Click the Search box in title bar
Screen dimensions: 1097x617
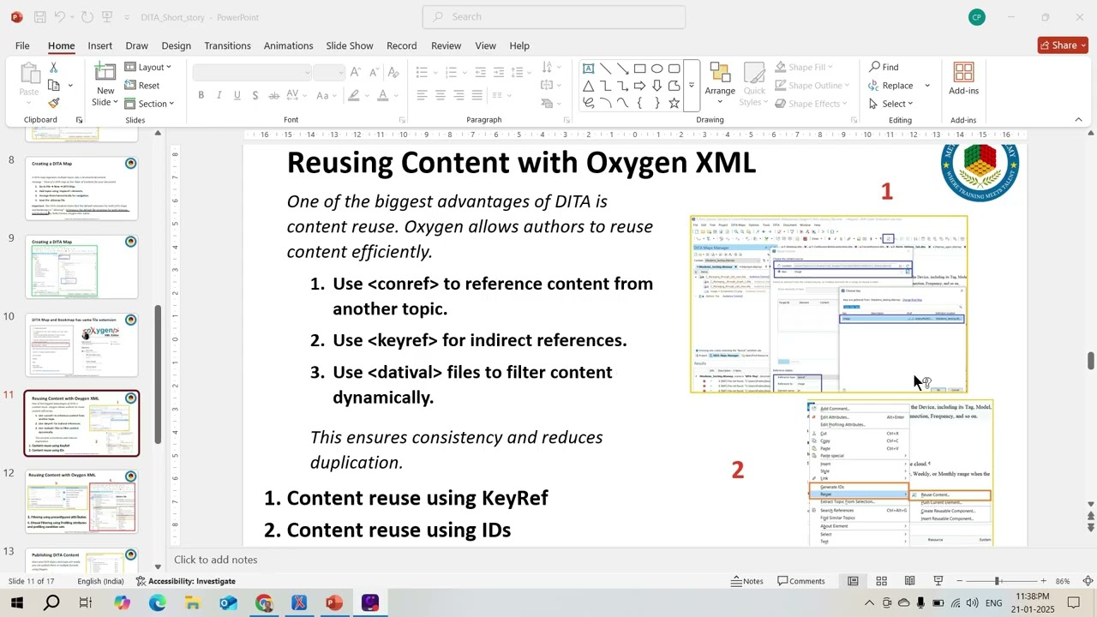[554, 16]
